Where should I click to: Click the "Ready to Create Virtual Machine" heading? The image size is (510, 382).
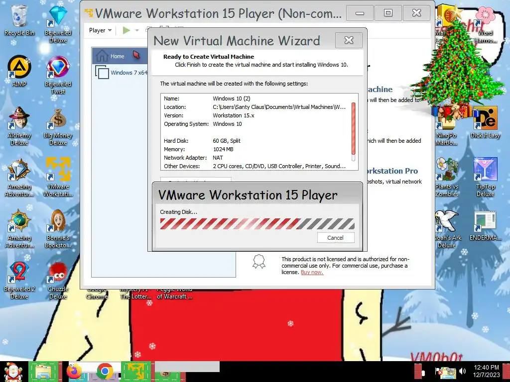click(x=209, y=57)
